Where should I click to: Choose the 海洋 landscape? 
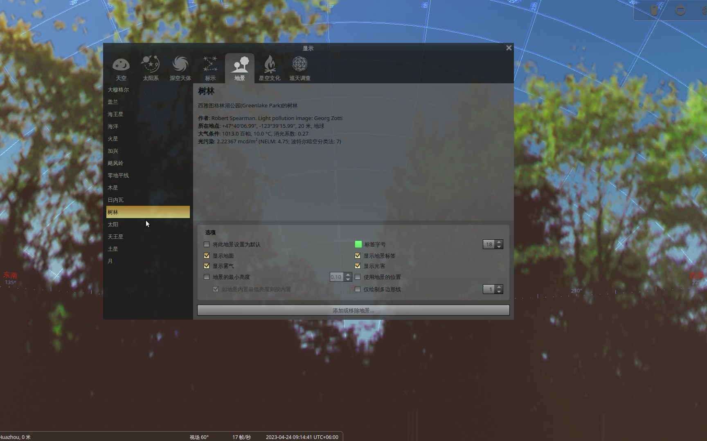point(148,127)
